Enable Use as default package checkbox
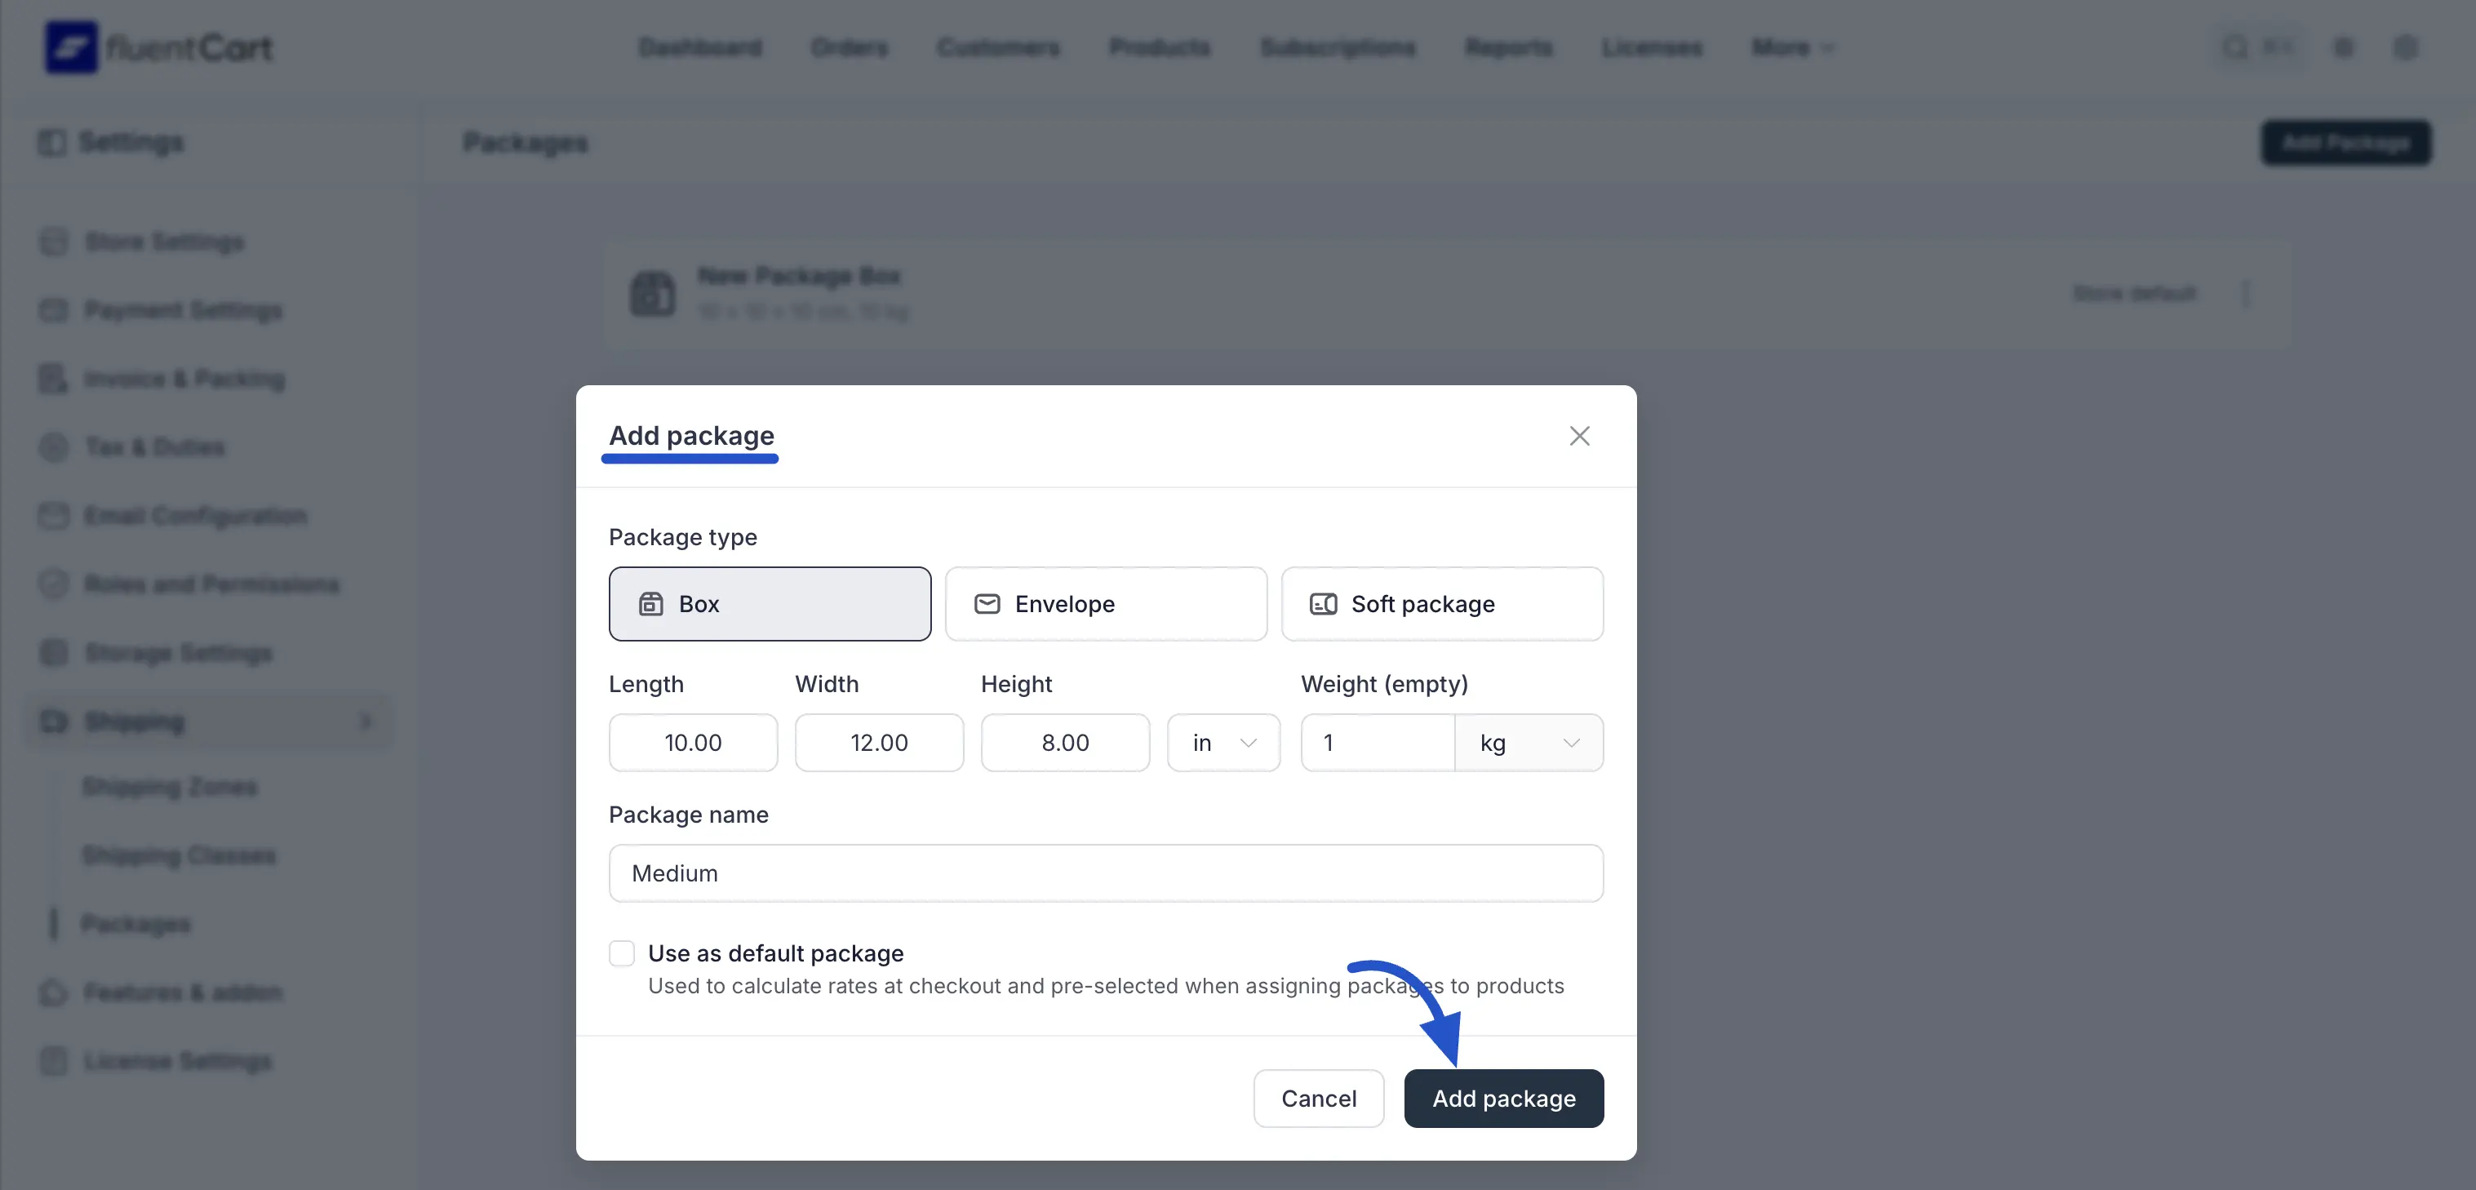This screenshot has height=1190, width=2476. (622, 952)
